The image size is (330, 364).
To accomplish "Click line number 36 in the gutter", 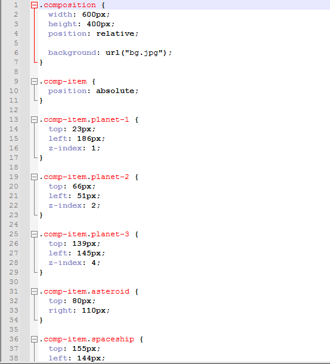I will 14,339.
